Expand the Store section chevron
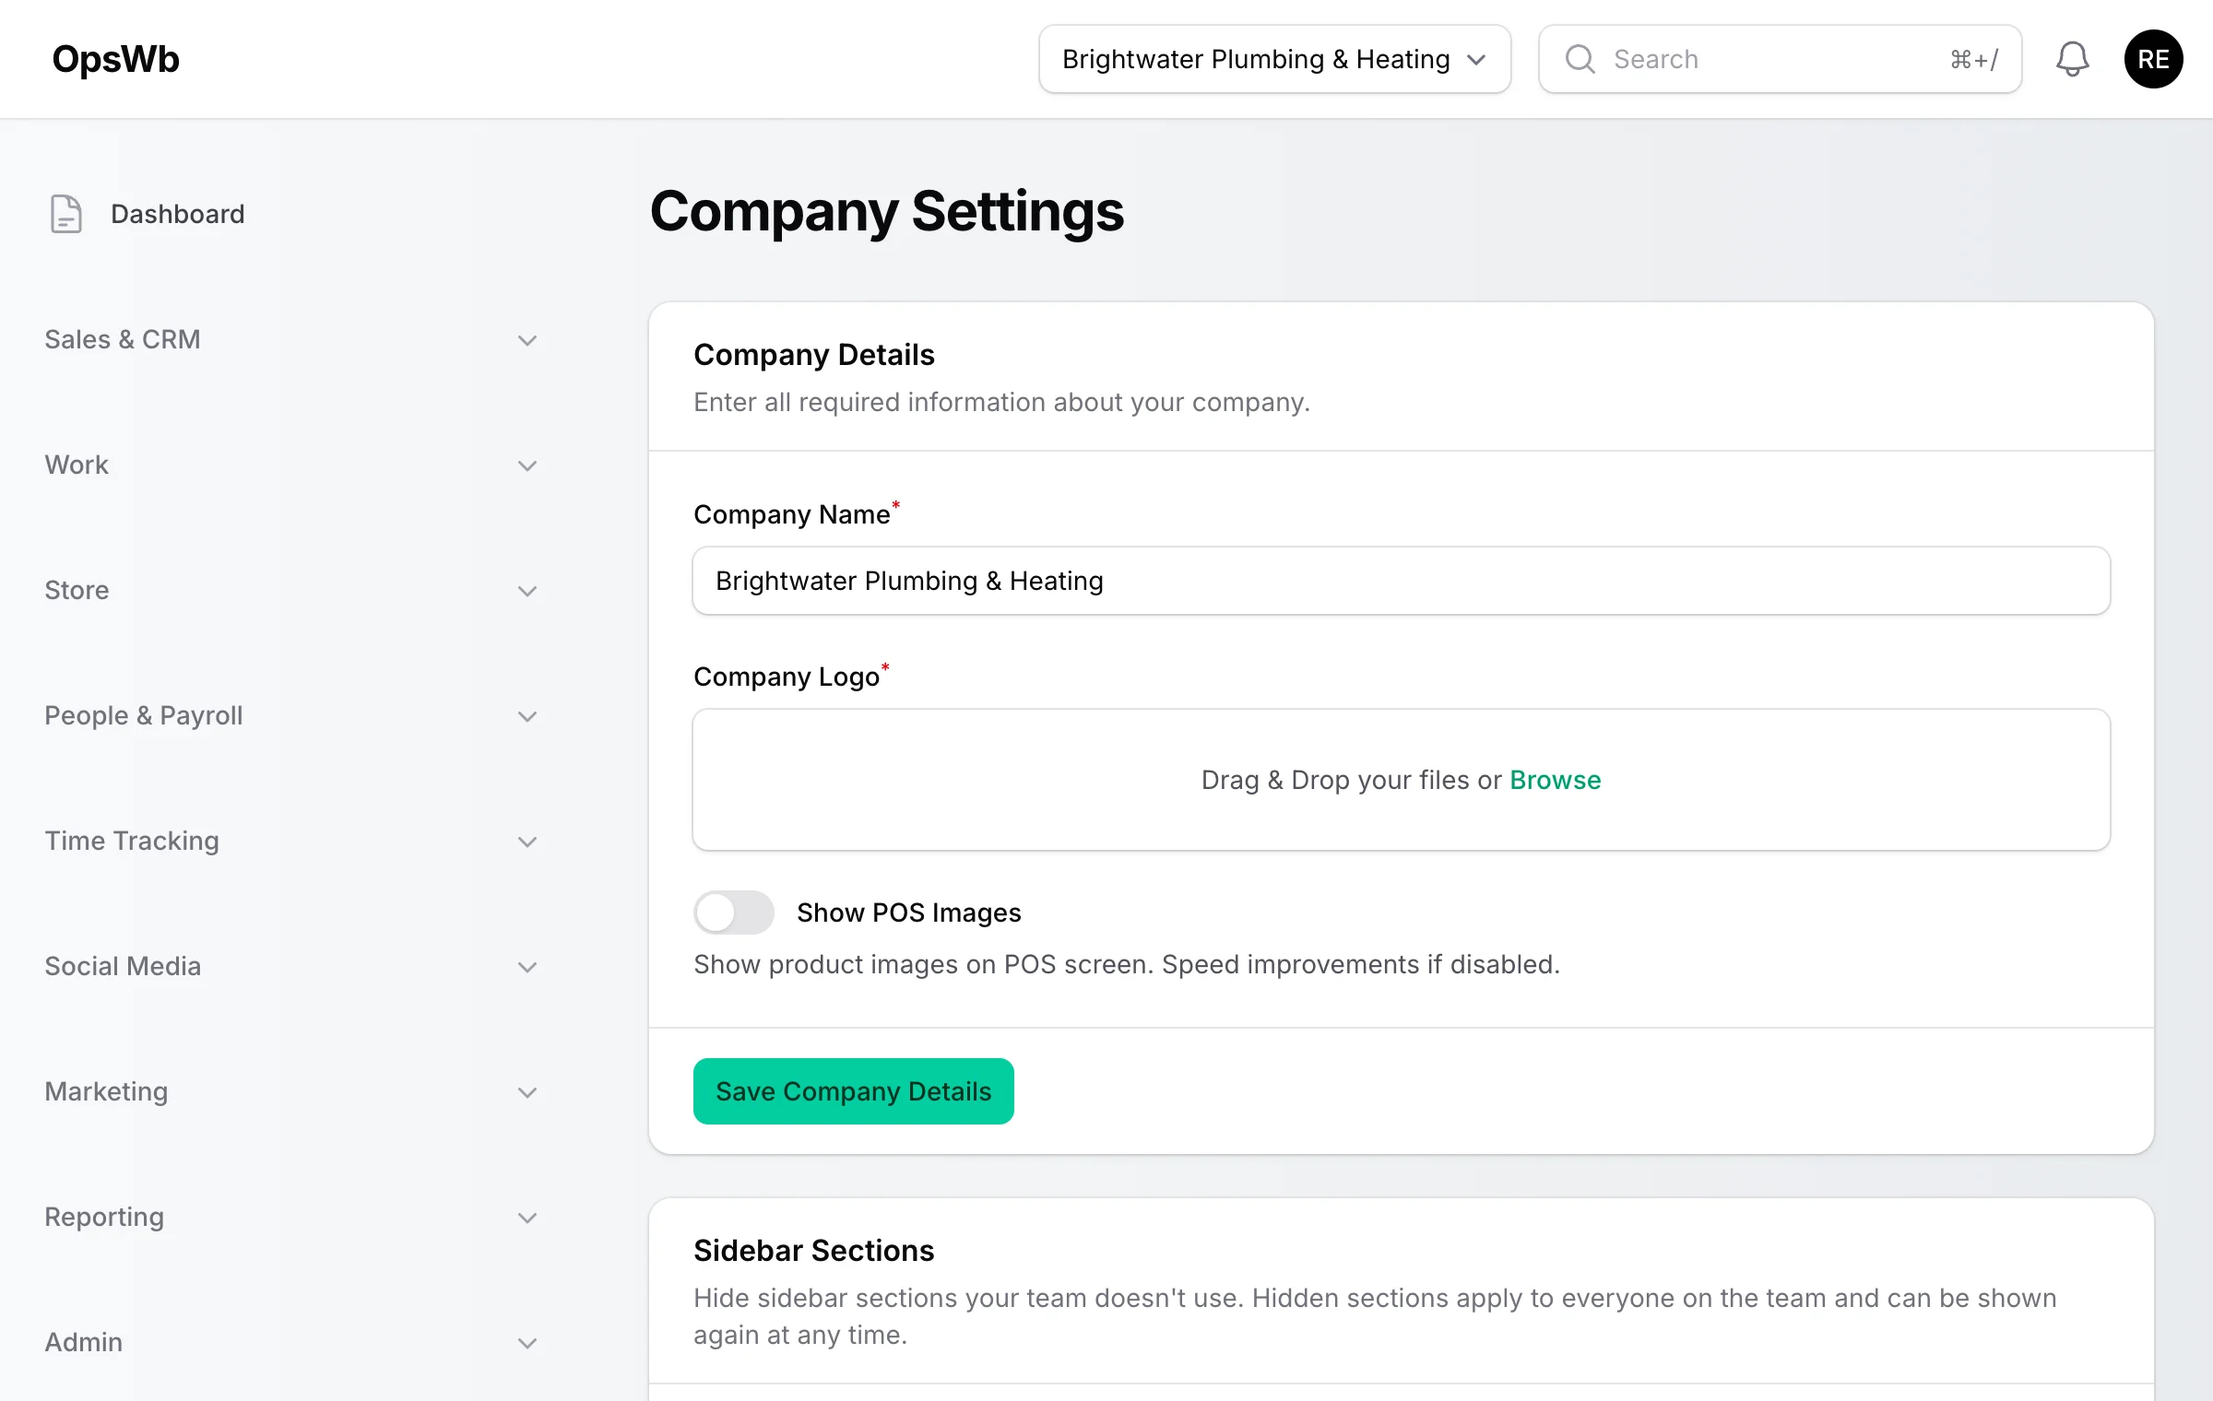This screenshot has height=1401, width=2213. pos(527,591)
